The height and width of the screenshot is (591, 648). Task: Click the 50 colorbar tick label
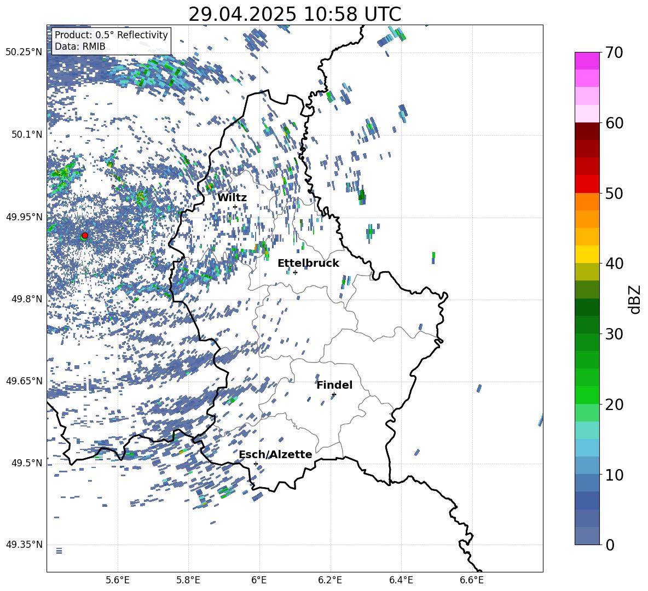[x=615, y=194]
